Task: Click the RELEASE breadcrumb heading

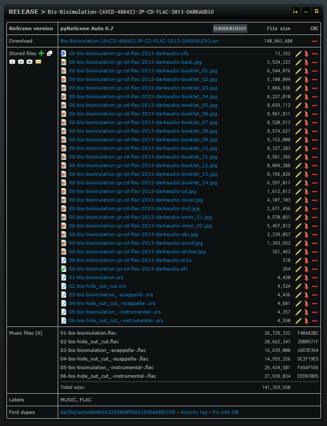Action: [x=23, y=12]
